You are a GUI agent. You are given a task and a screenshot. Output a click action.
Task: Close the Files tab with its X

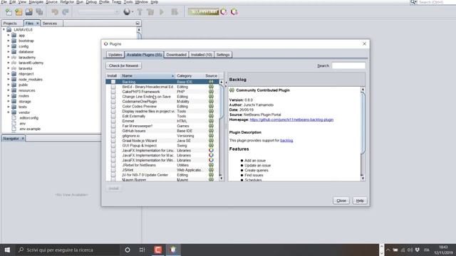pos(38,23)
